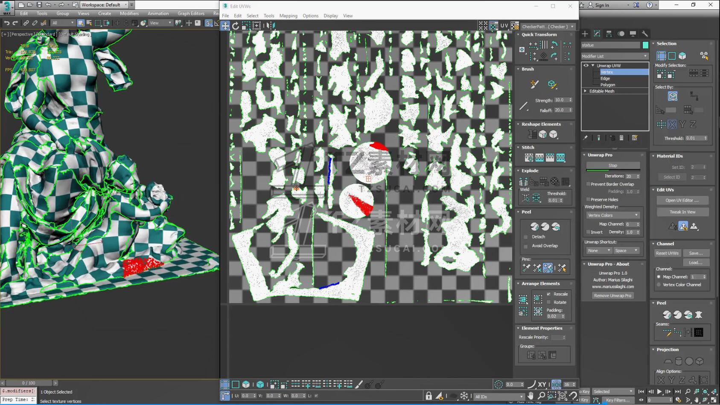This screenshot has height=405, width=720.
Task: Toggle the Unwrap UVW modifier eye icon
Action: (586, 66)
